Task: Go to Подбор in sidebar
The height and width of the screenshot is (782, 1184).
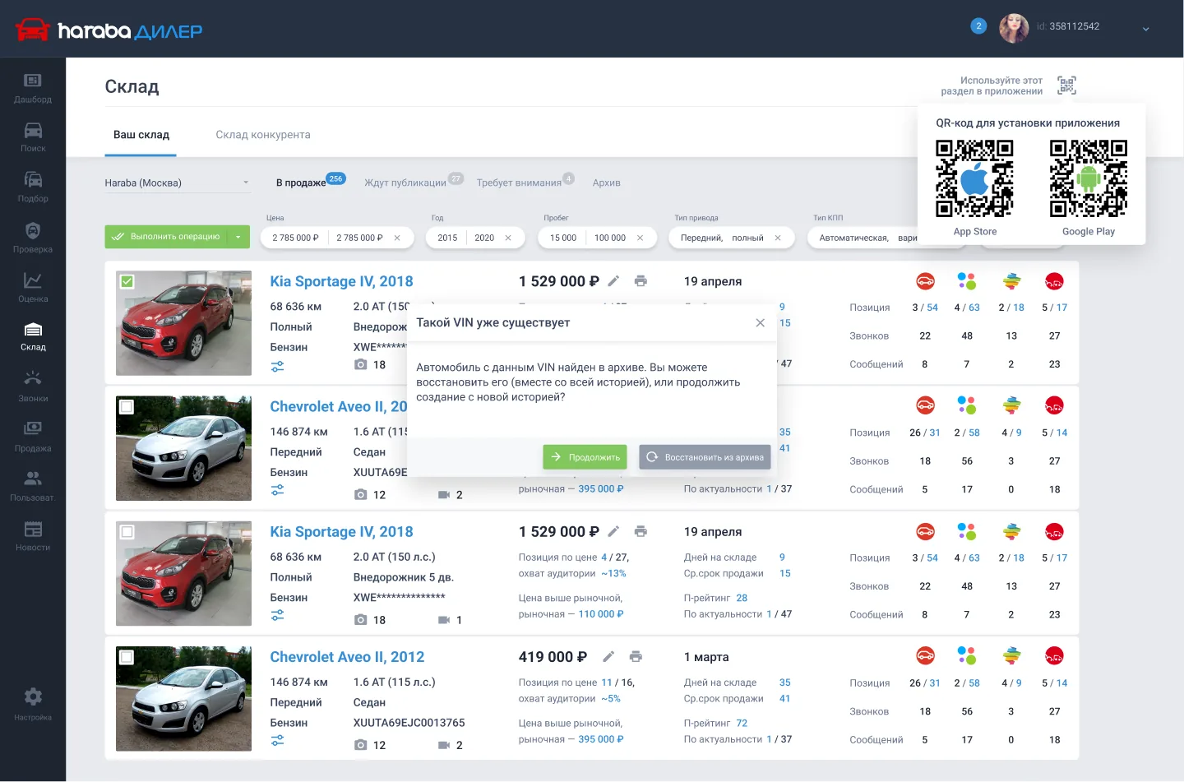Action: coord(33,187)
